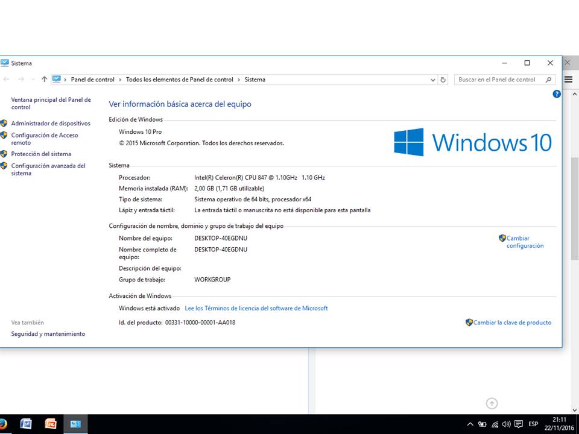This screenshot has height=434, width=579.
Task: Click Cambiar la clave de producto
Action: click(512, 322)
